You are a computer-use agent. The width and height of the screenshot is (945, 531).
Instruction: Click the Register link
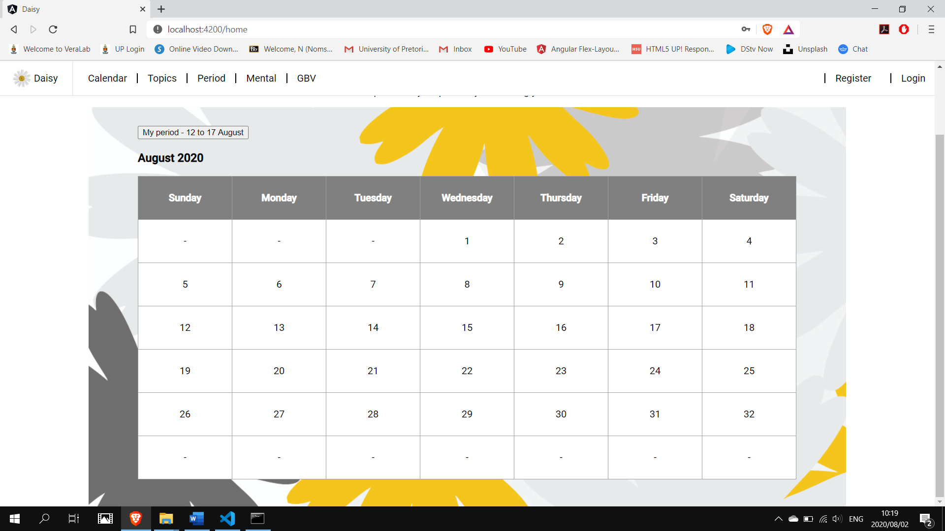(853, 78)
